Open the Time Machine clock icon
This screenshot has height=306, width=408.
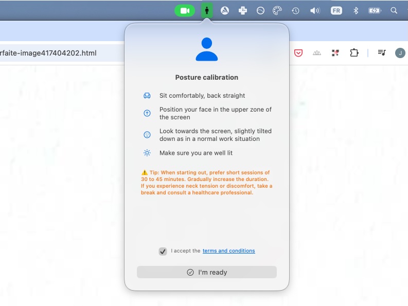point(295,11)
